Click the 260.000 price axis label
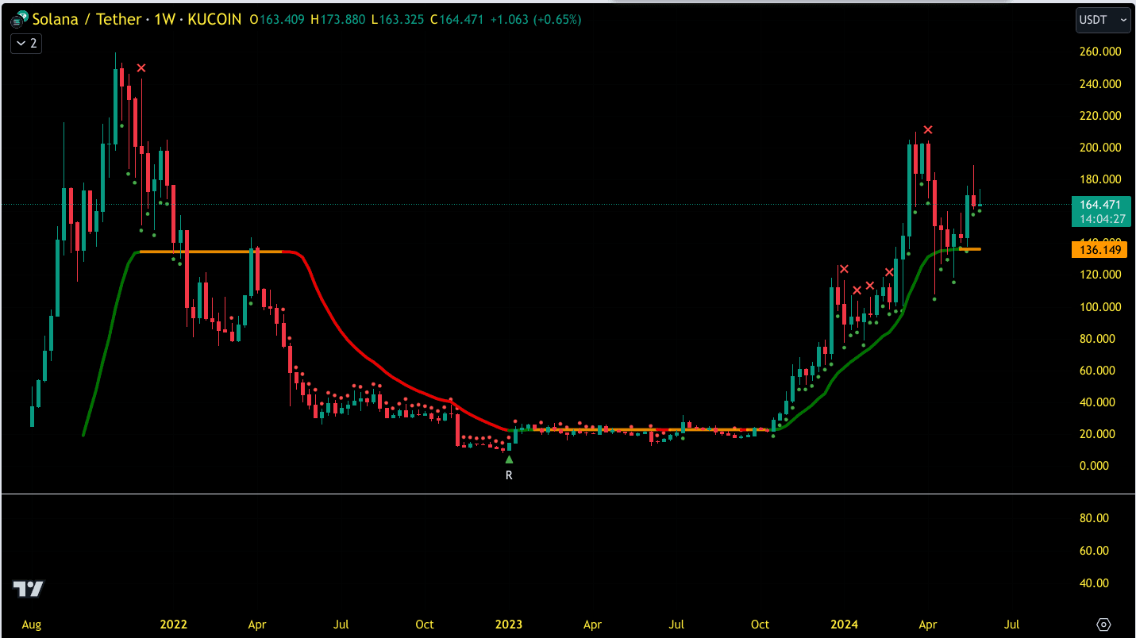Screen dimensions: 1136x638 [1100, 52]
